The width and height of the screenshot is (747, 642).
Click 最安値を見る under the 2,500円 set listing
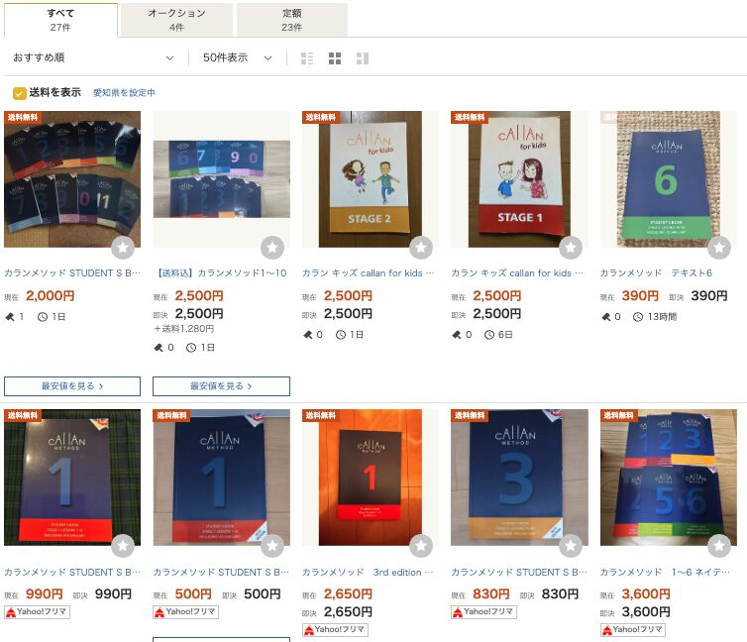(221, 386)
